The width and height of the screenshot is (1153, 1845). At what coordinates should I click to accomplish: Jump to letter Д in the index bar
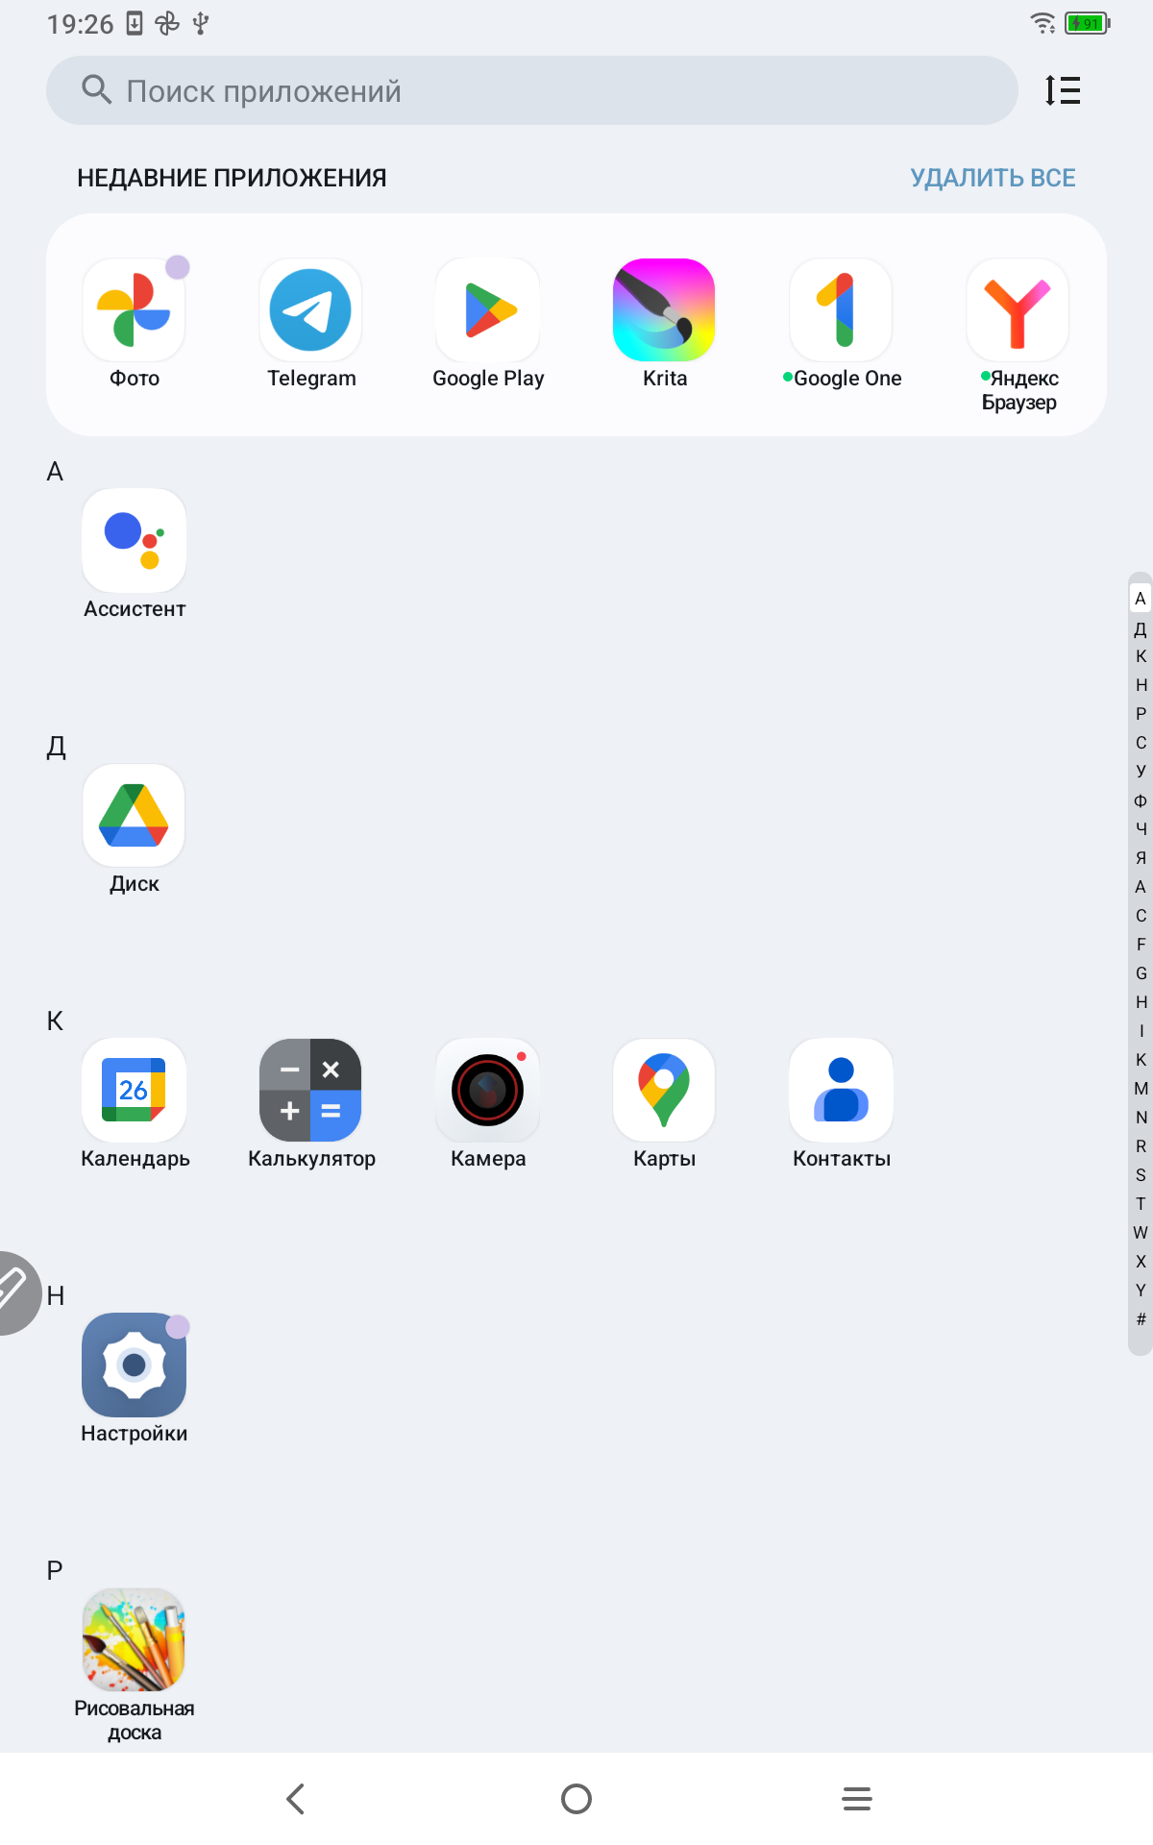pyautogui.click(x=1141, y=628)
